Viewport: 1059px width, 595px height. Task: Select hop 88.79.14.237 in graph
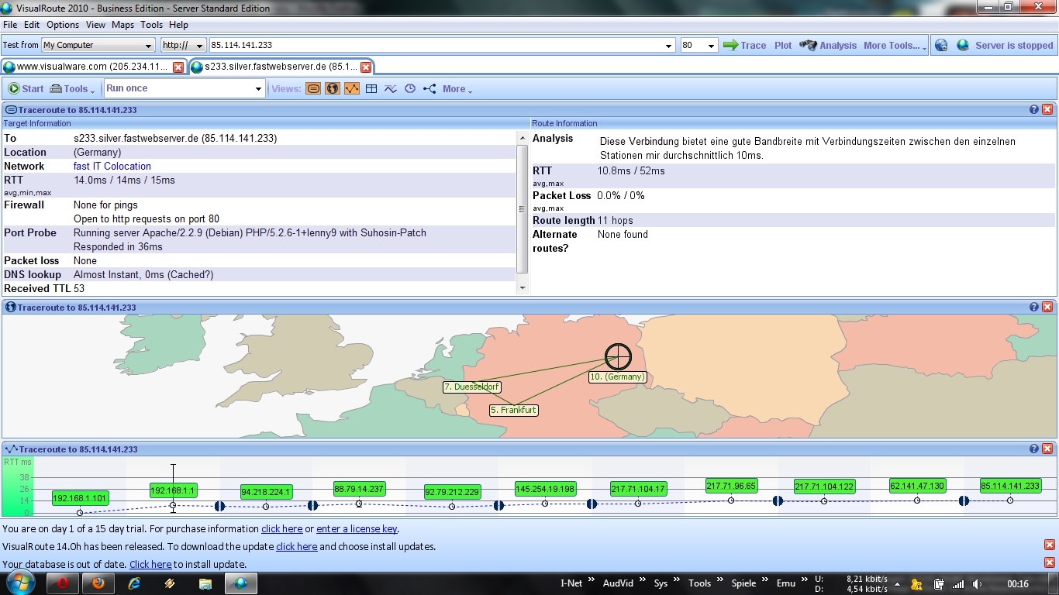click(x=359, y=489)
